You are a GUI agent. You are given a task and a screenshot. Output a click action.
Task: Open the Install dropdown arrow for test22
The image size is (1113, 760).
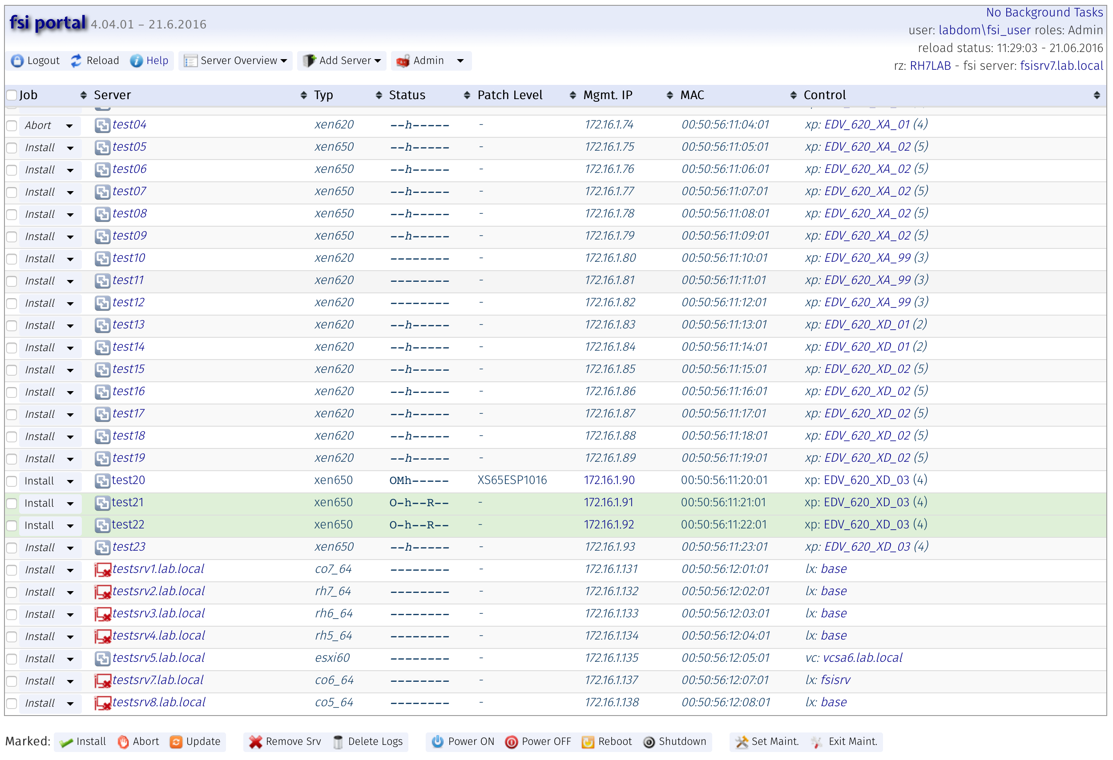coord(70,527)
